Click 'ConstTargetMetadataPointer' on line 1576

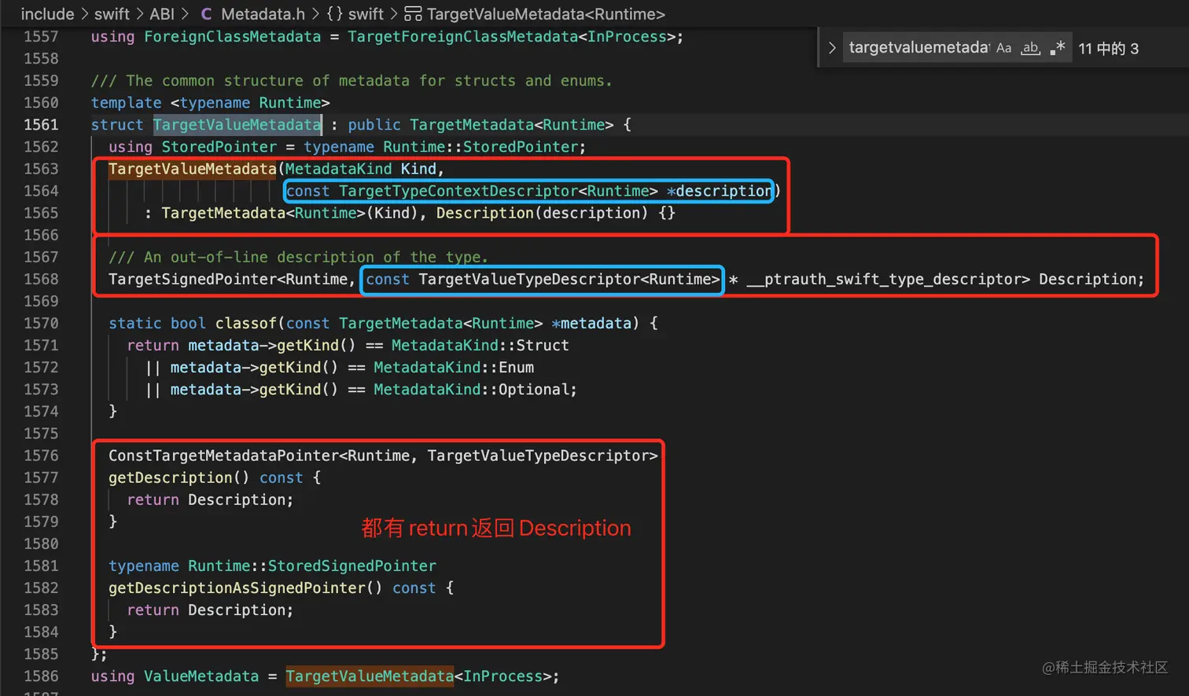[223, 456]
